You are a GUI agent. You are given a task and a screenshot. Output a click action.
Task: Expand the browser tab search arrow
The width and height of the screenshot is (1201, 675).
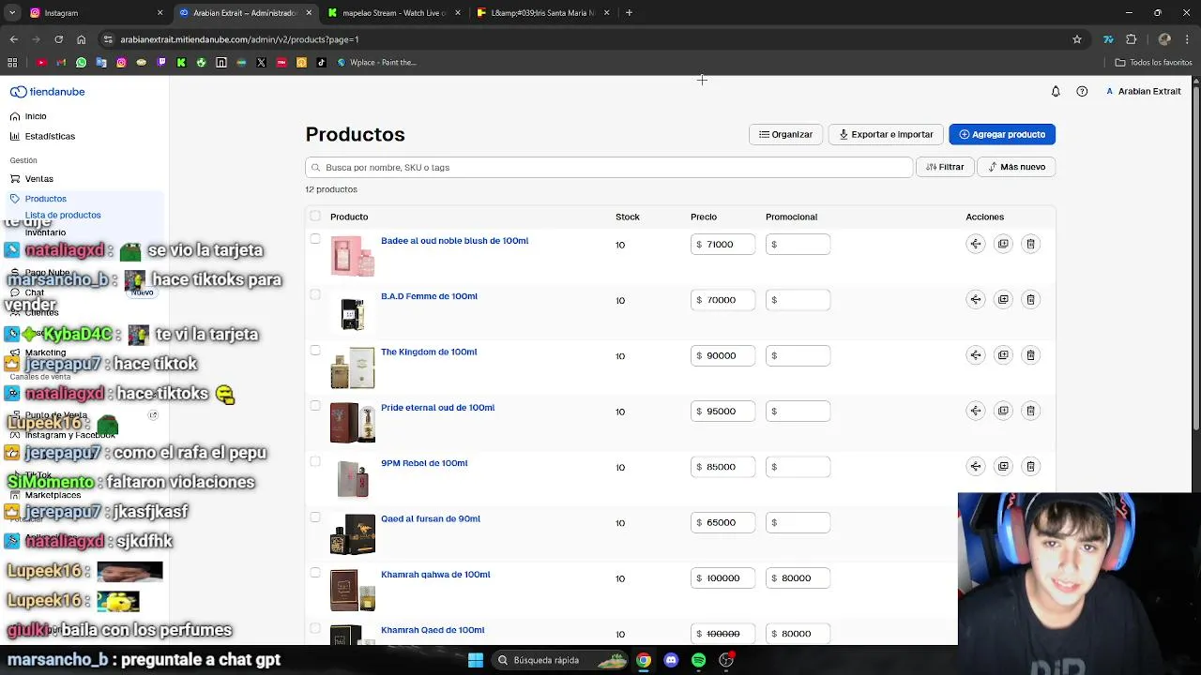(12, 13)
